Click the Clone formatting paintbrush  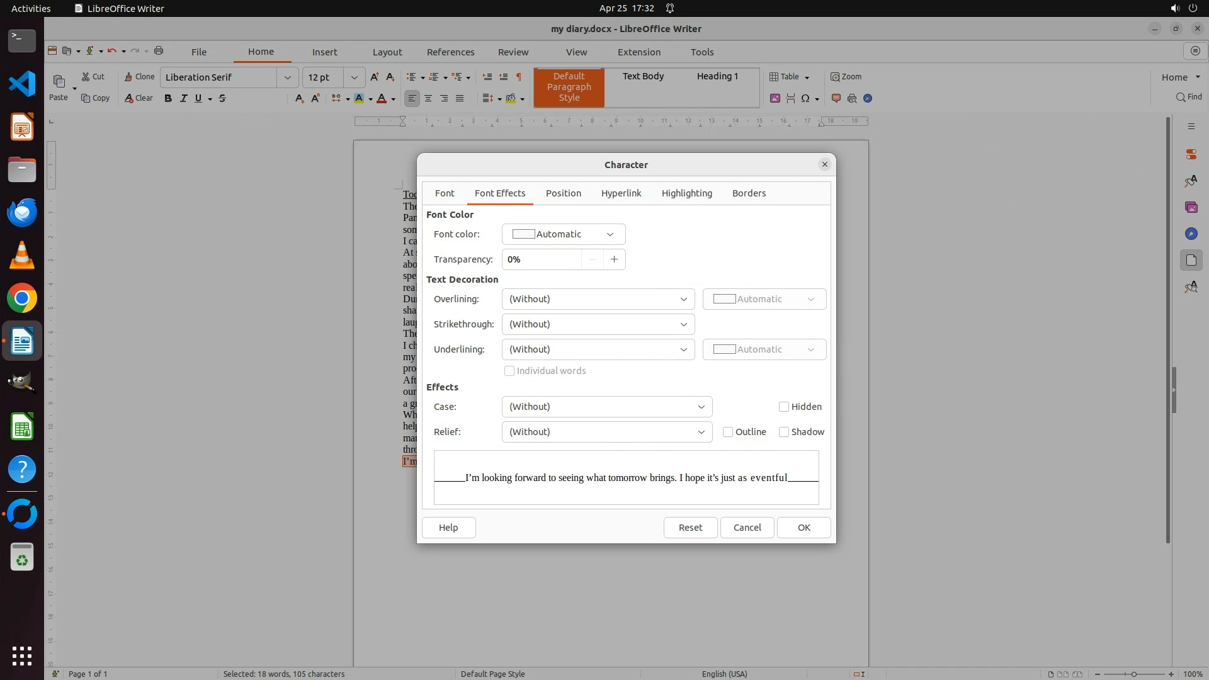coord(139,77)
